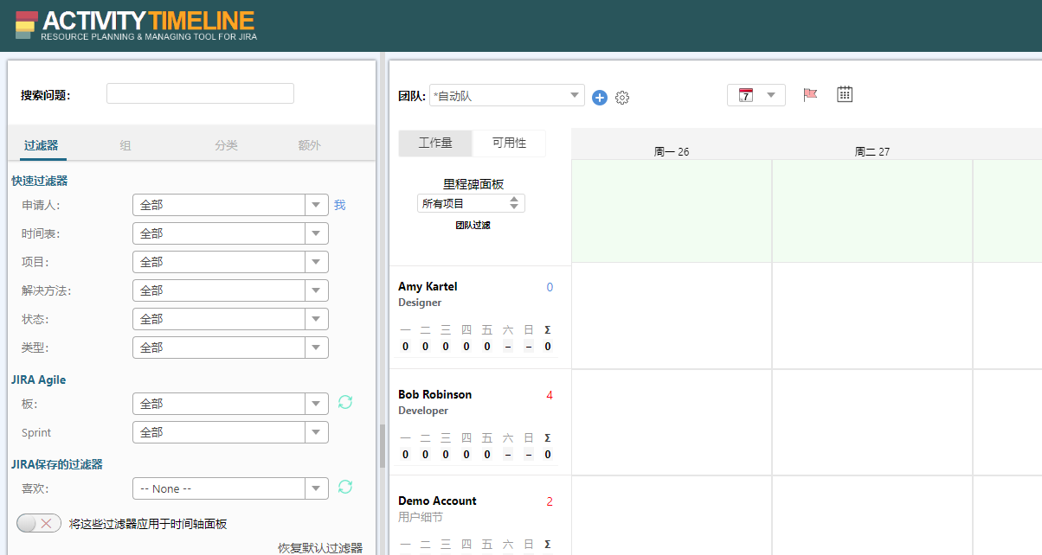
Task: Click the 7-day calendar view icon
Action: tap(746, 95)
